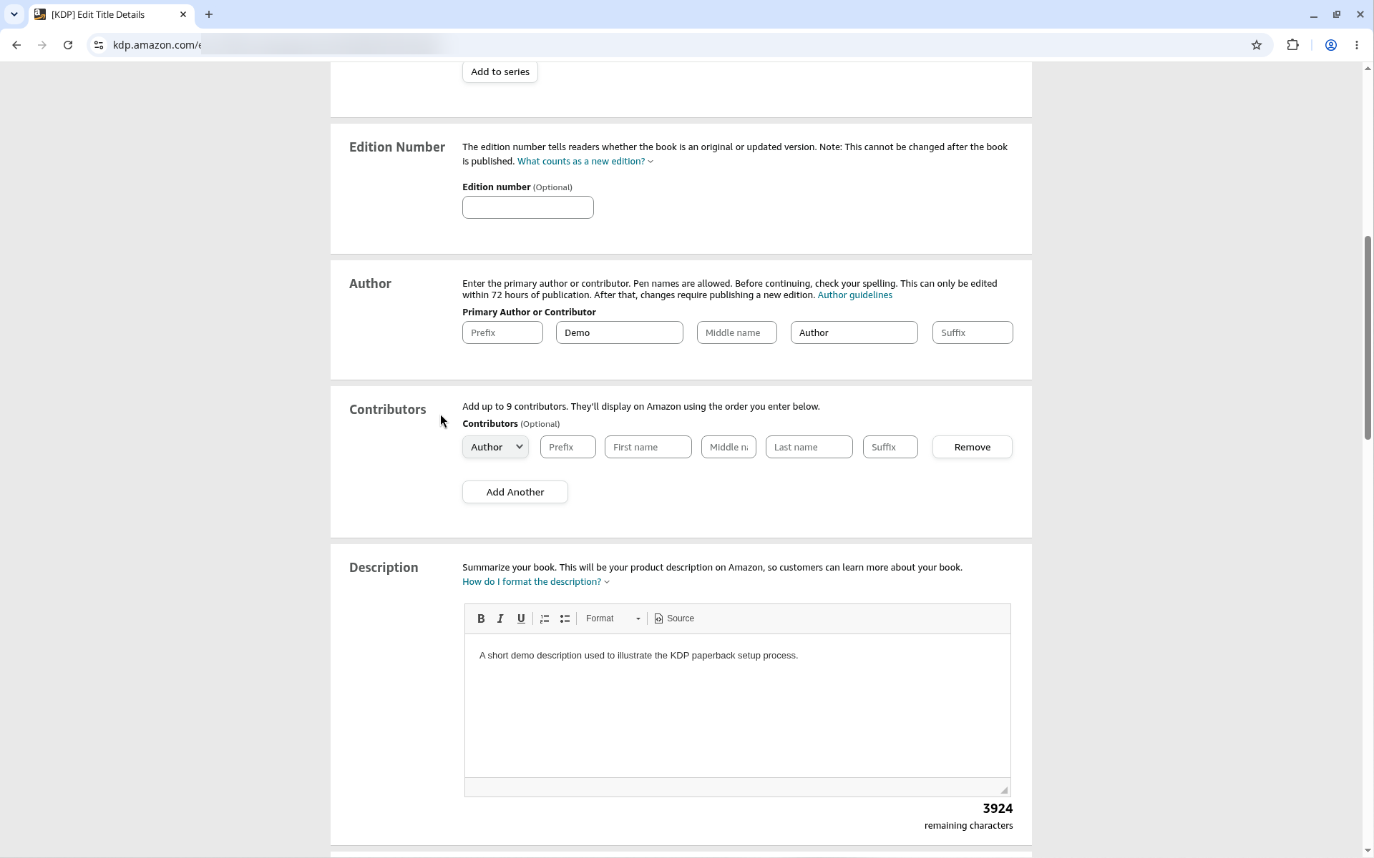Reload the page with browser refresh icon
The width and height of the screenshot is (1374, 858).
tap(68, 45)
